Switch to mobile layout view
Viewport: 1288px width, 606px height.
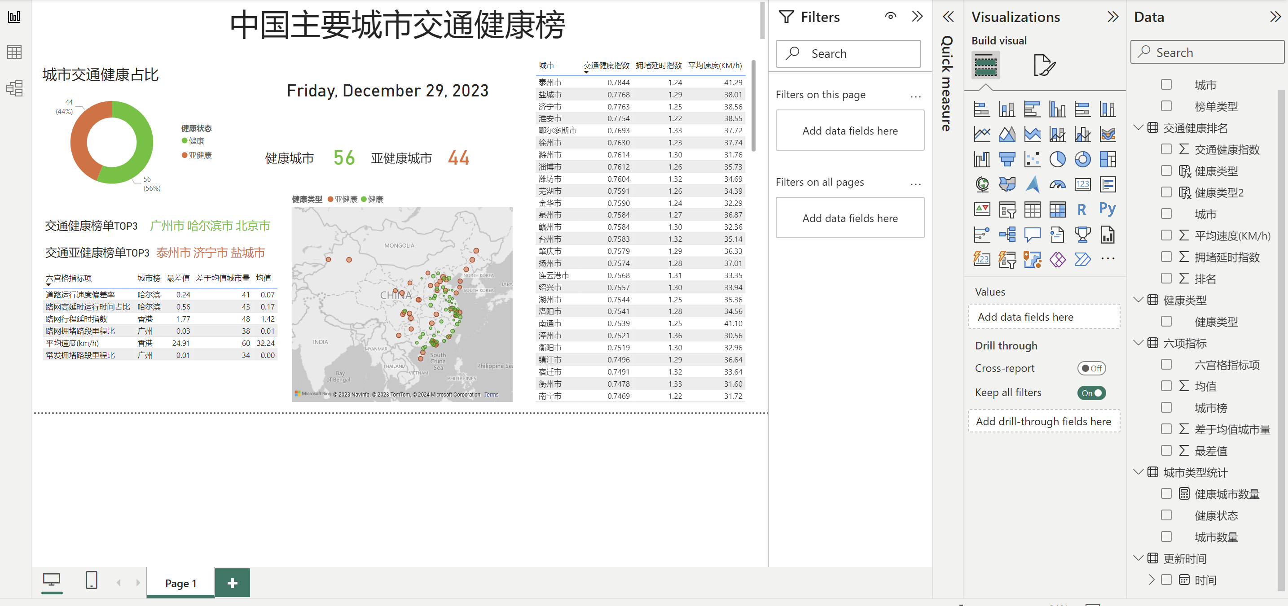coord(92,580)
